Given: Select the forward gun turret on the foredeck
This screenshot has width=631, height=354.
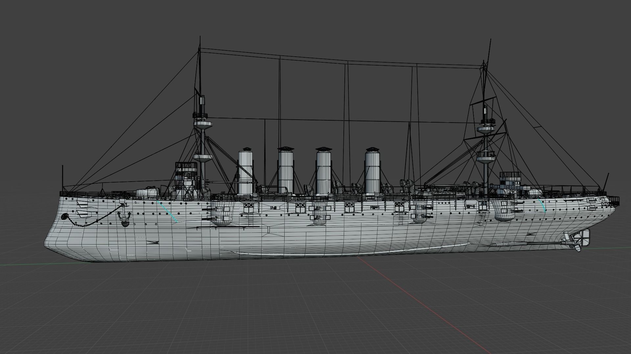Looking at the screenshot, I should click(148, 193).
